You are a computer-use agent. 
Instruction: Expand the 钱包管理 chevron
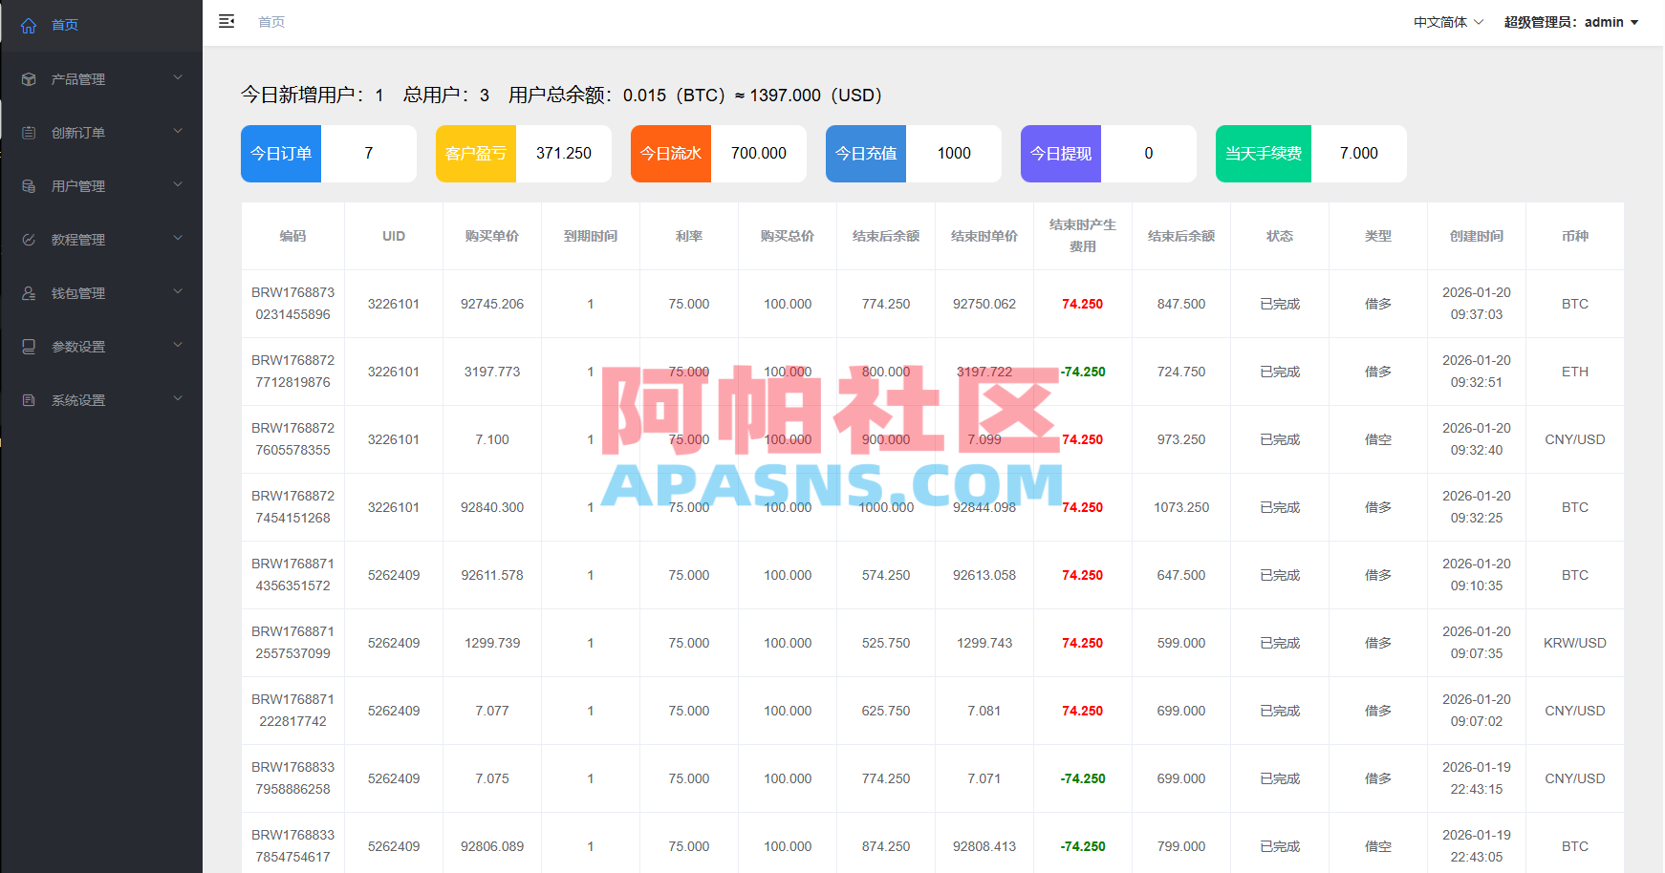(x=178, y=291)
